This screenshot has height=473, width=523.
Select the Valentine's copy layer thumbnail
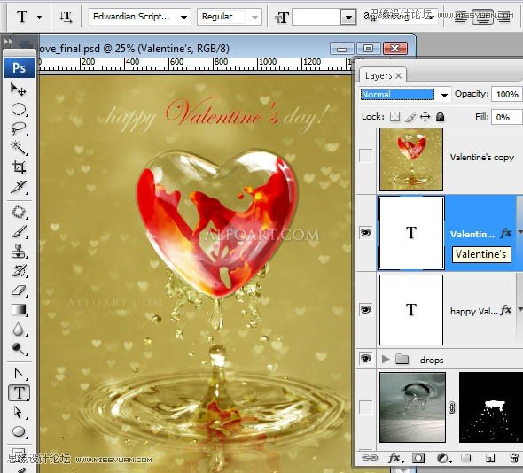(411, 159)
